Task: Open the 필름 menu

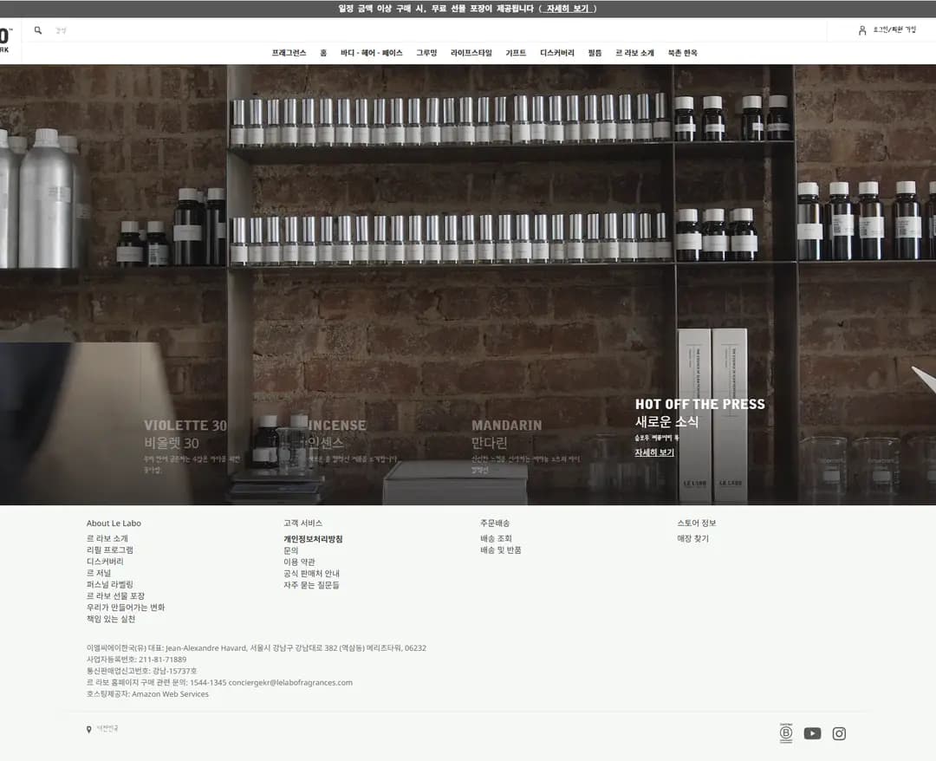Action: 595,53
